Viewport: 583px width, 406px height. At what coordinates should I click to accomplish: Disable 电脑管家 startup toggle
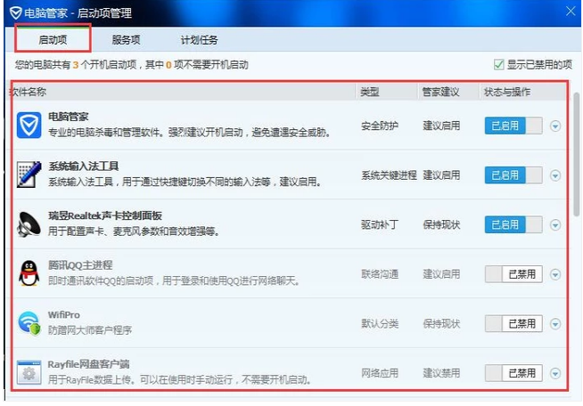[513, 126]
